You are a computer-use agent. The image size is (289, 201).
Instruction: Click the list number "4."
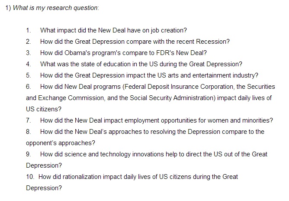tap(29, 64)
